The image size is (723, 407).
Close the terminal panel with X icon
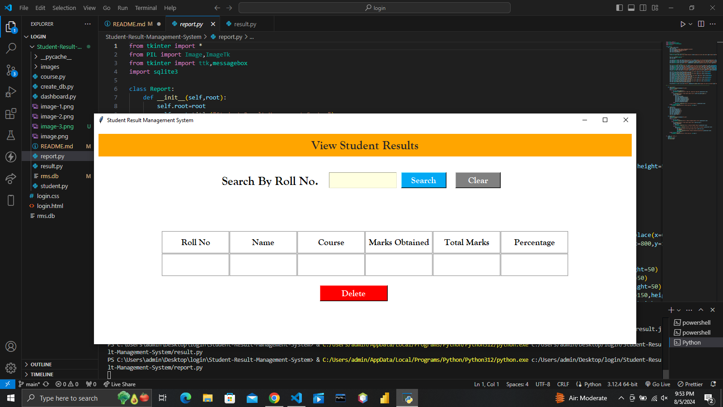coord(713,310)
